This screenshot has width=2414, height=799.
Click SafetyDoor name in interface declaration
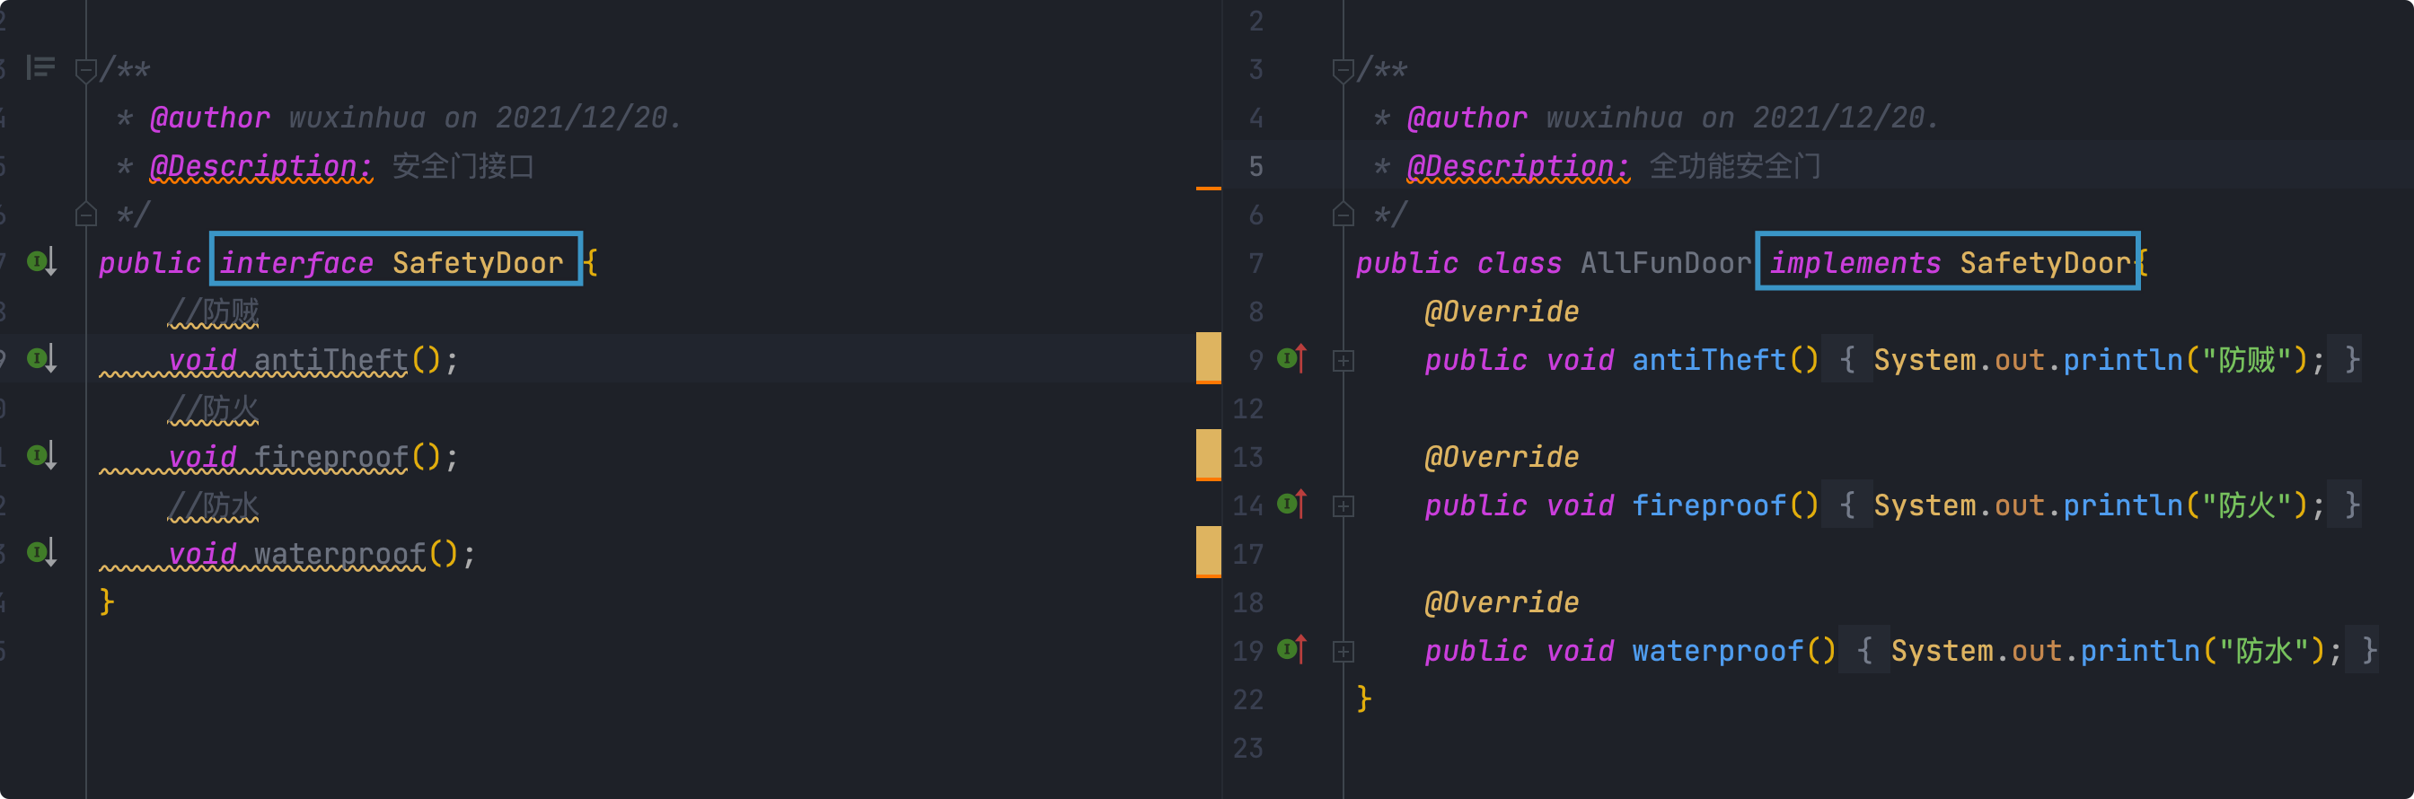pyautogui.click(x=478, y=263)
